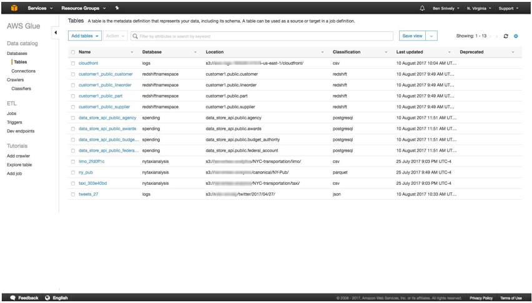Open the Ben Snively account menu

446,9
